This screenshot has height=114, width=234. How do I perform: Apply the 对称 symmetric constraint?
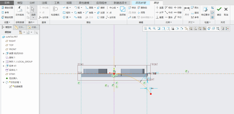point(178,8)
